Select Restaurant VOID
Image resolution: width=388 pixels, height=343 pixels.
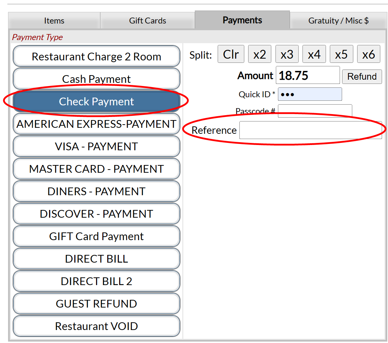(x=96, y=326)
